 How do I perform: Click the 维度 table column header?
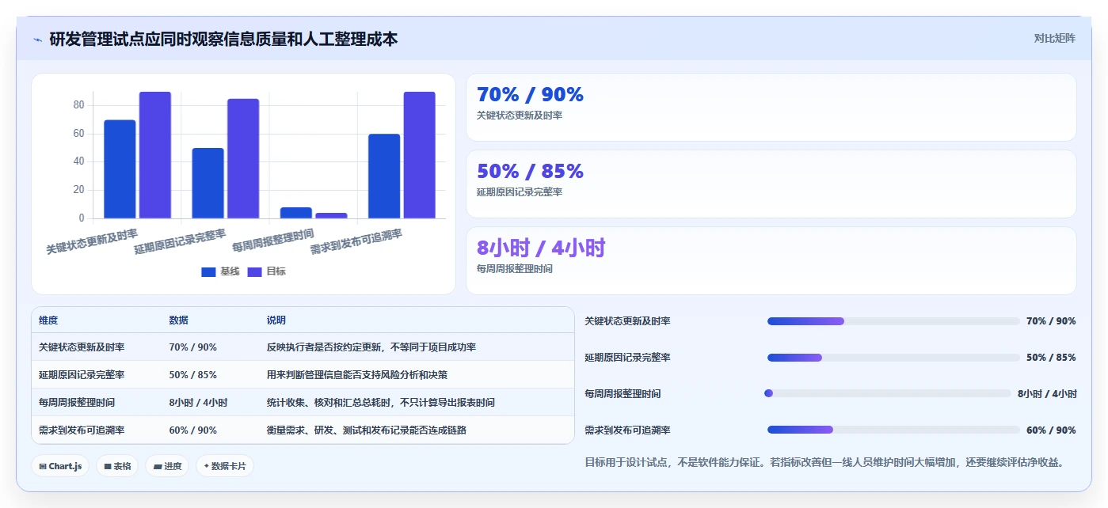48,320
